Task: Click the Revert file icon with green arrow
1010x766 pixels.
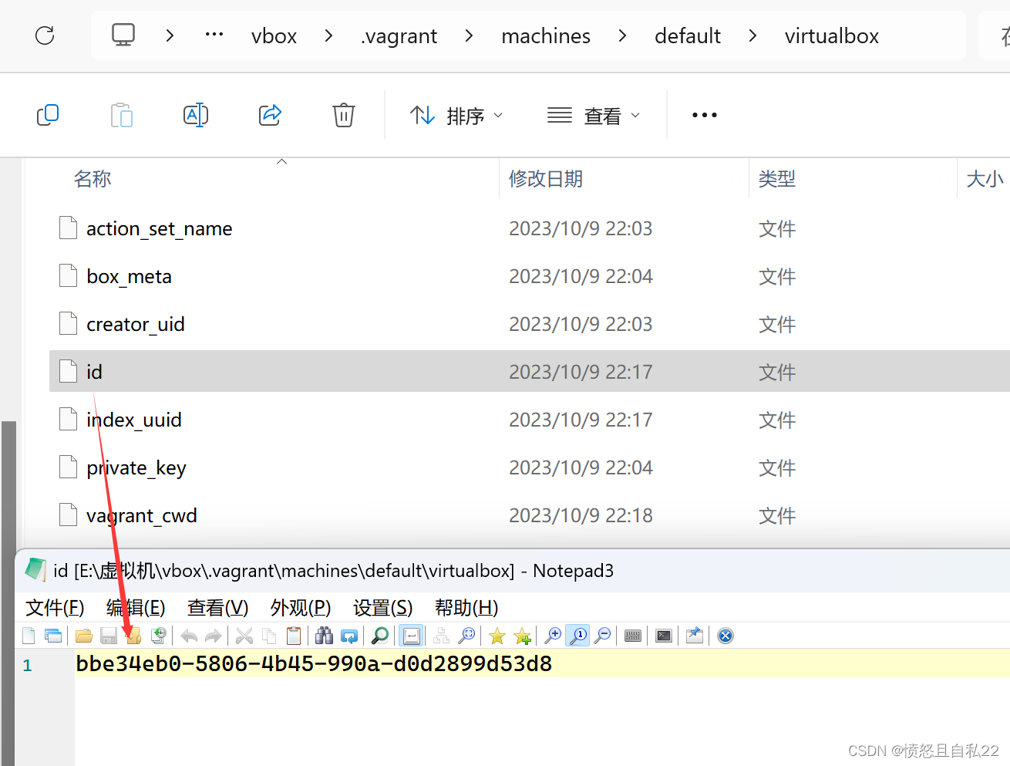Action: click(x=158, y=636)
